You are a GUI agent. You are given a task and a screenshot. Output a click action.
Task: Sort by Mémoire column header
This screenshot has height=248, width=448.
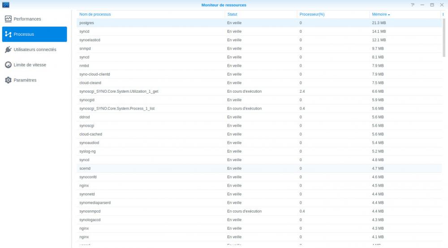pyautogui.click(x=379, y=14)
